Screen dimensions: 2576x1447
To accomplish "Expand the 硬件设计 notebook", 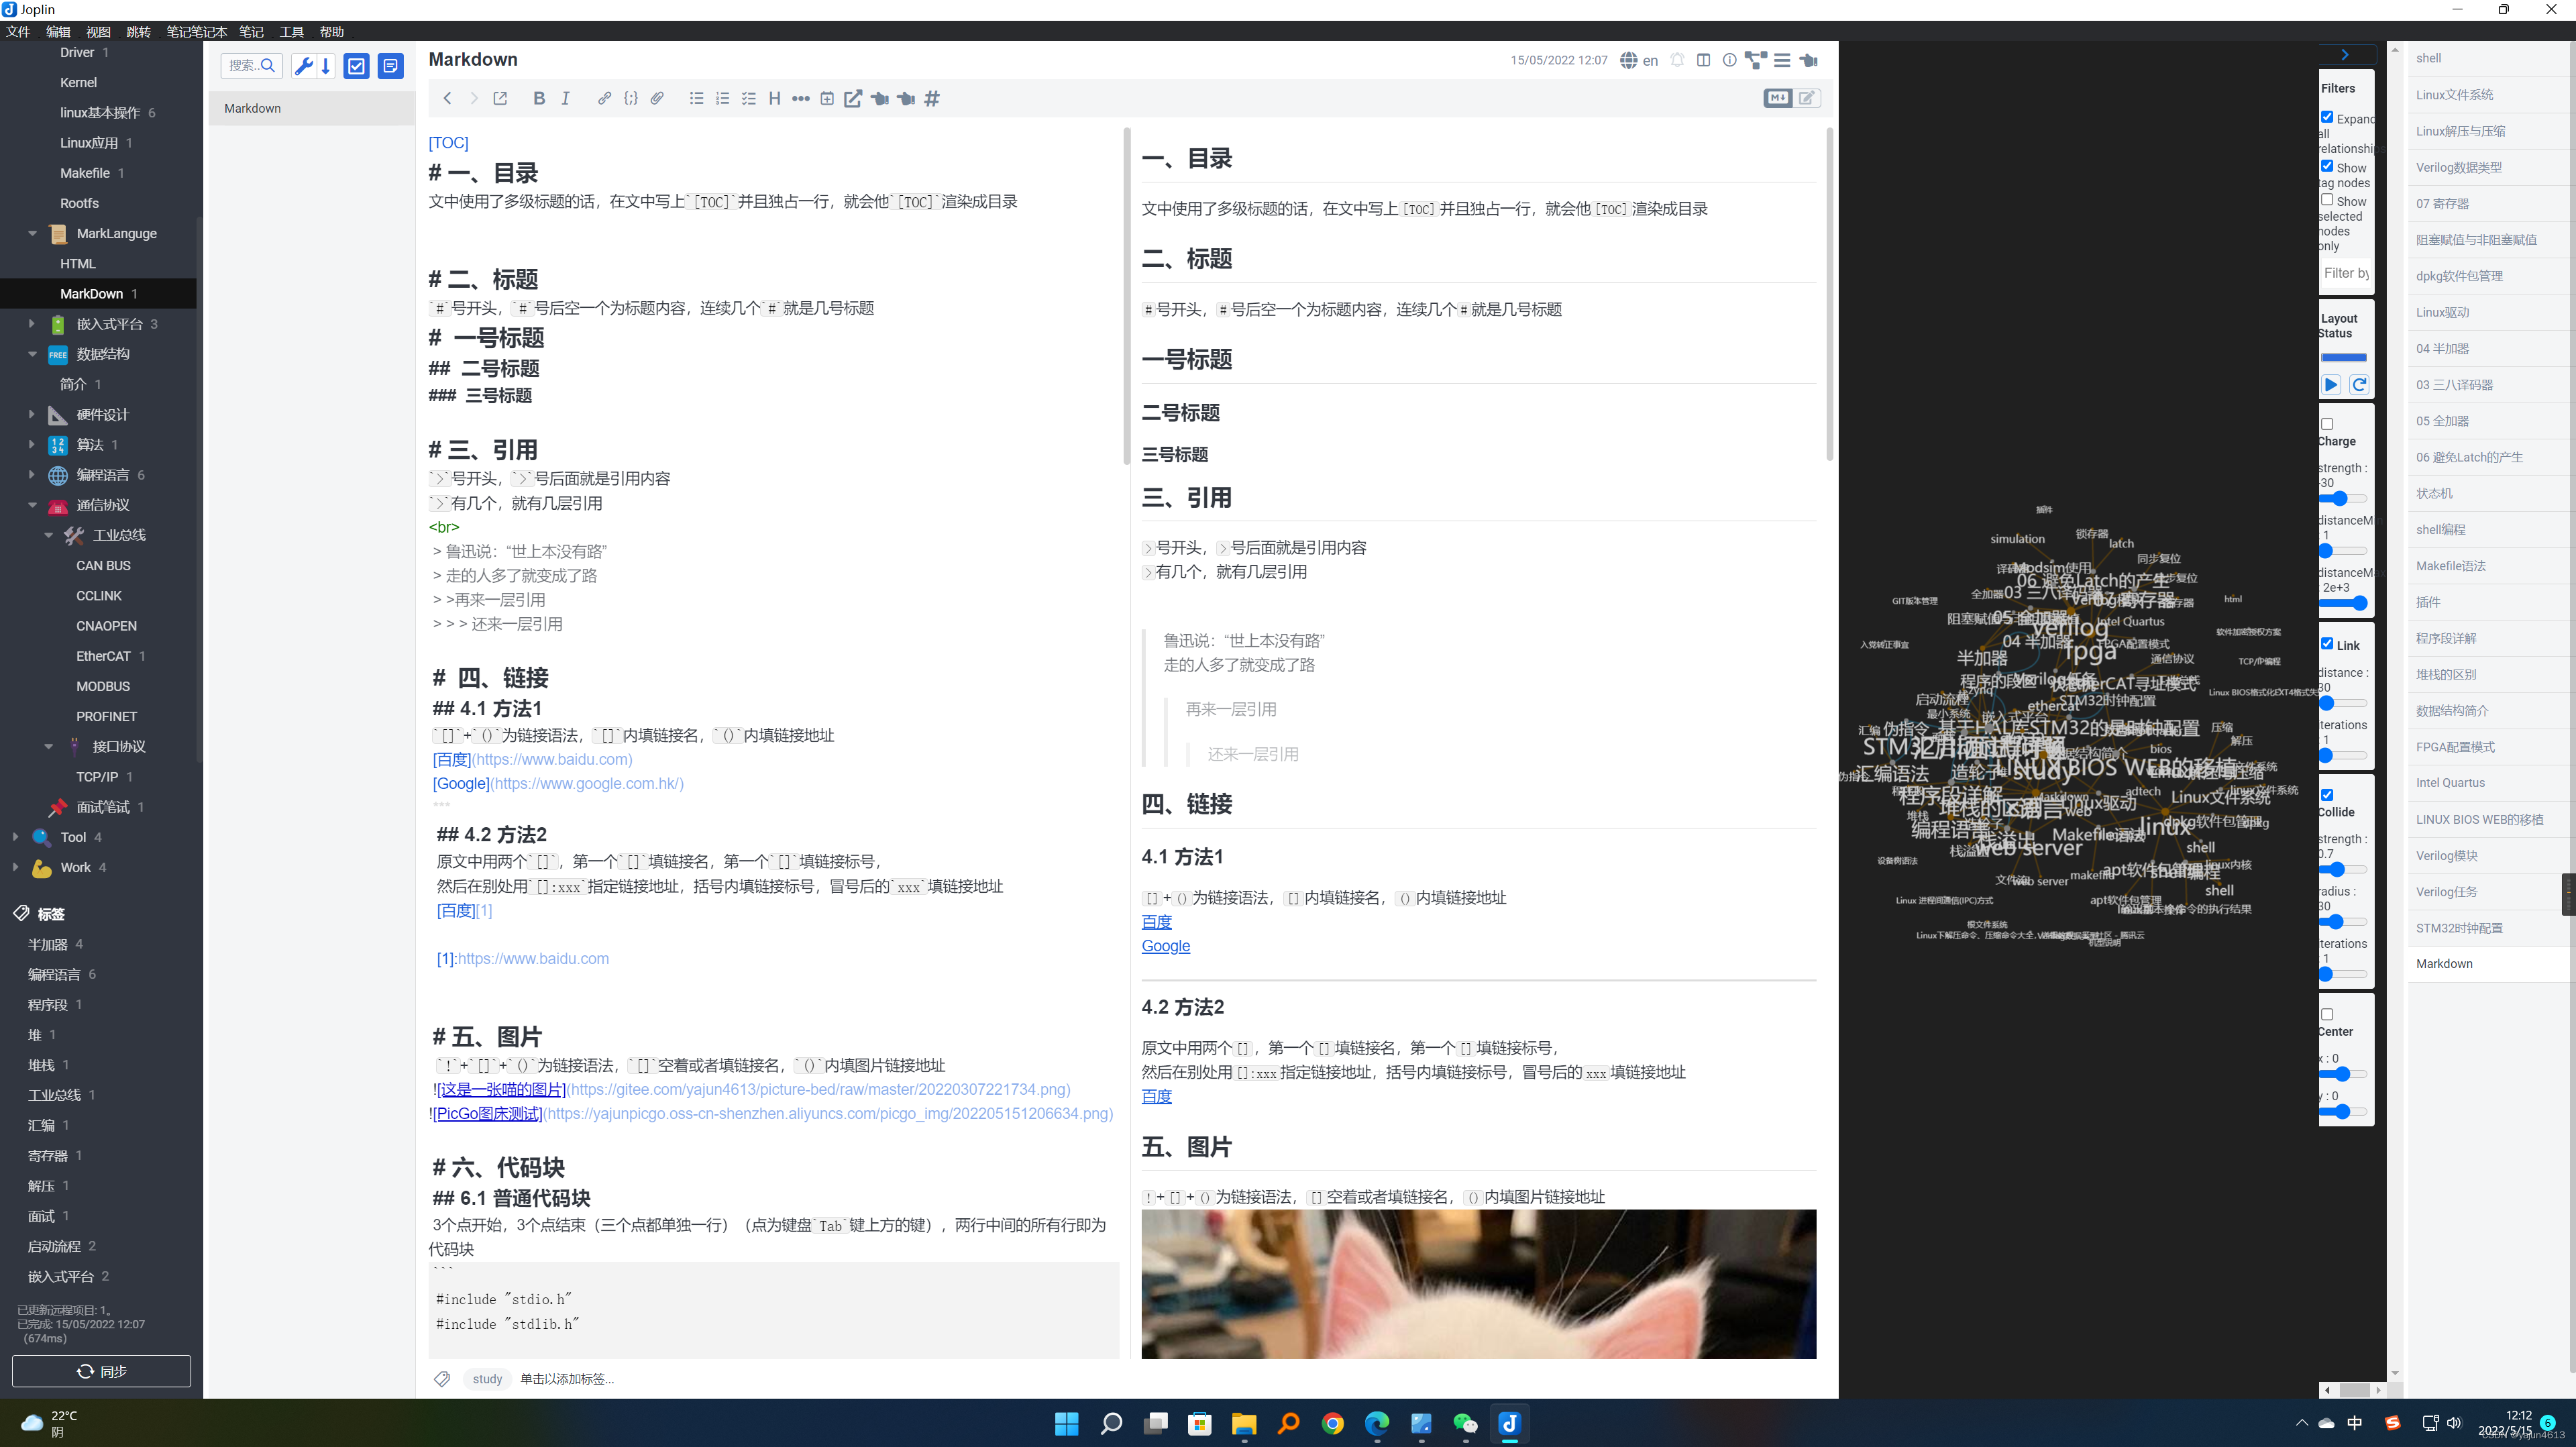I will [x=32, y=413].
